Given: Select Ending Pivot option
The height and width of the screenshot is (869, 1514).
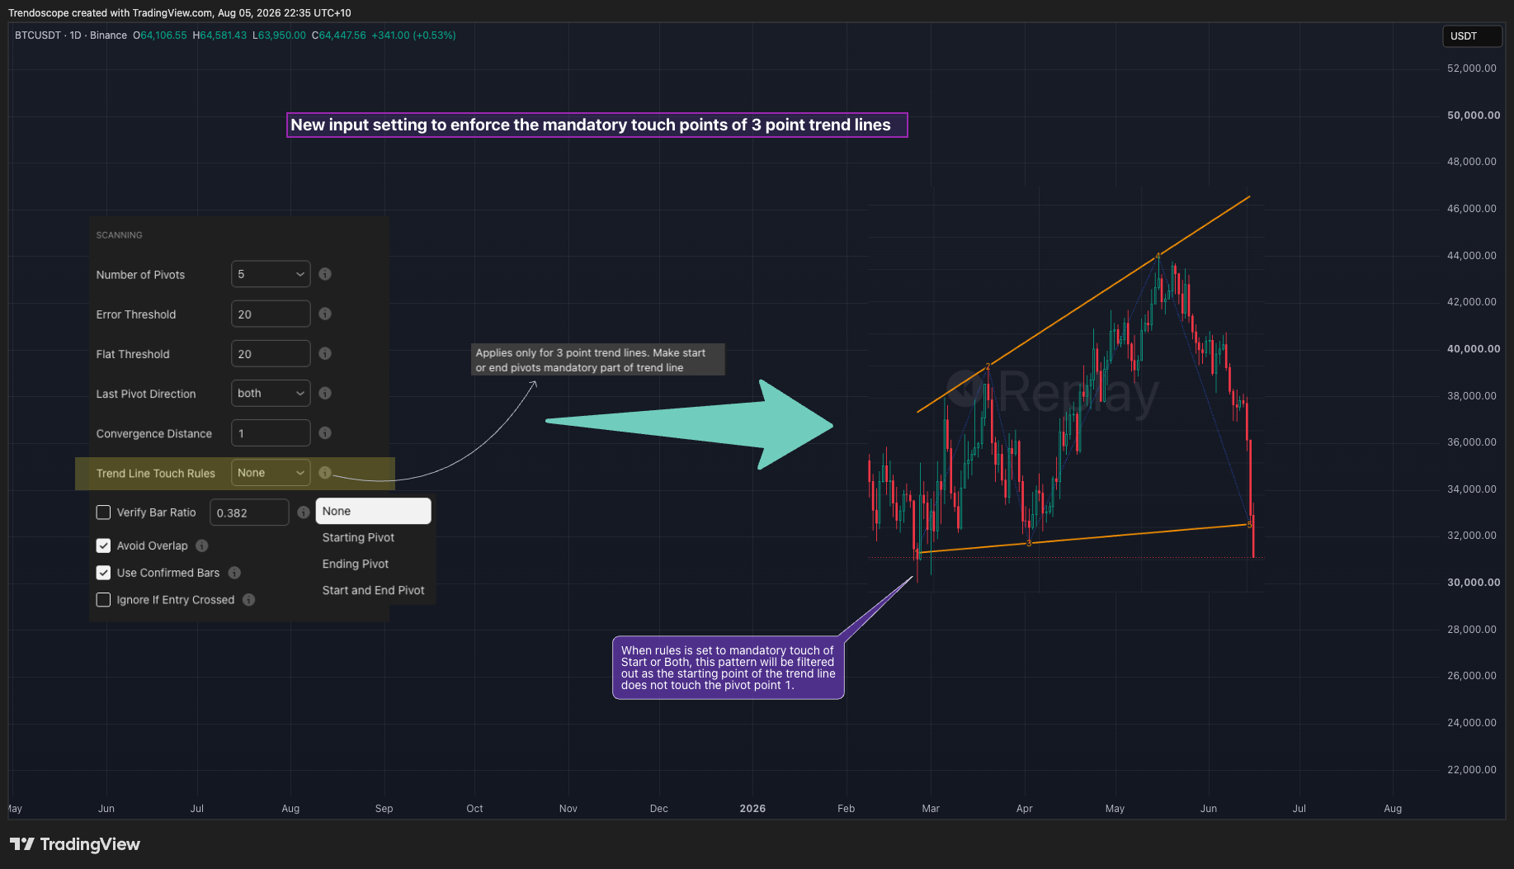Looking at the screenshot, I should pyautogui.click(x=356, y=564).
